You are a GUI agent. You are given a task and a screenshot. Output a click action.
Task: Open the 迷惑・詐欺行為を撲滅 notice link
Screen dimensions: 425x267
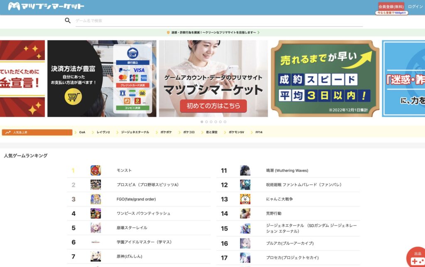click(214, 32)
